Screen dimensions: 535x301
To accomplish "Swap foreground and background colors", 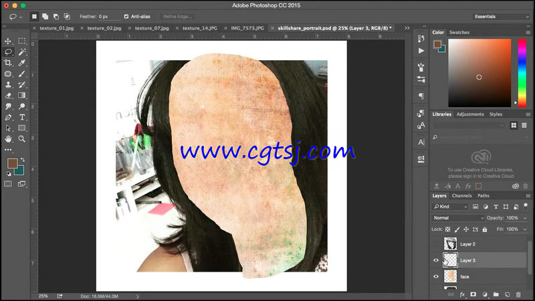I will pyautogui.click(x=23, y=160).
